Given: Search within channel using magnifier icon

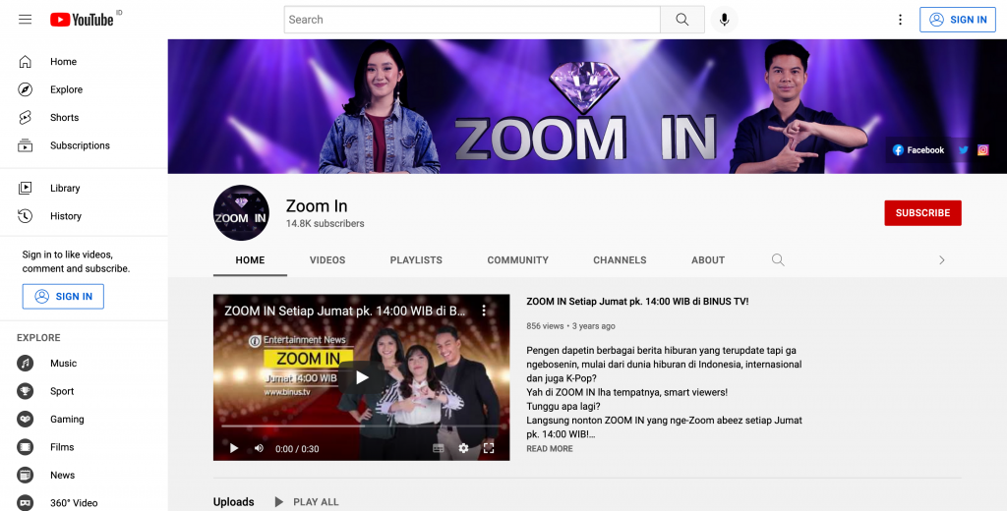Looking at the screenshot, I should [778, 260].
